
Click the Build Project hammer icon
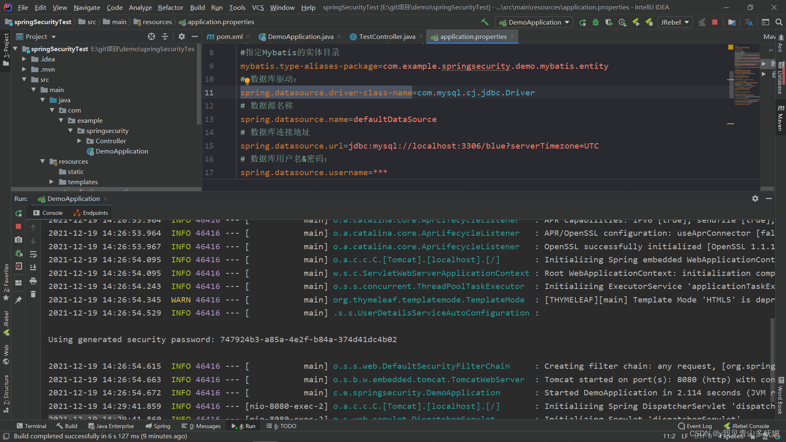click(485, 22)
